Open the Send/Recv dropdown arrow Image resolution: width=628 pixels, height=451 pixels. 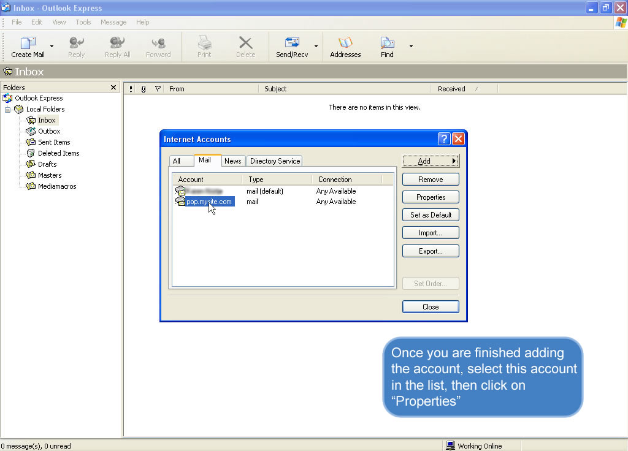(x=316, y=46)
